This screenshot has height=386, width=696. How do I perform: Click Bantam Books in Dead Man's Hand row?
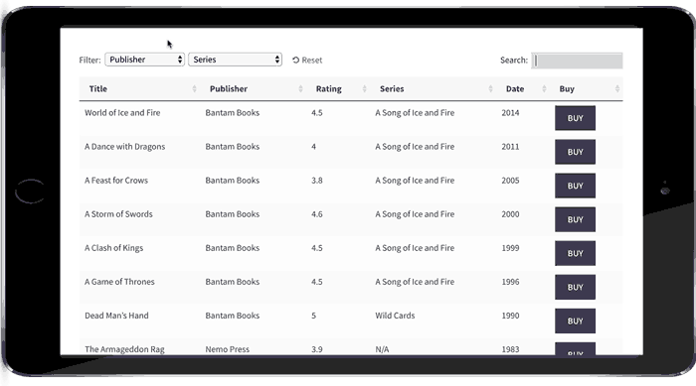[x=232, y=316]
